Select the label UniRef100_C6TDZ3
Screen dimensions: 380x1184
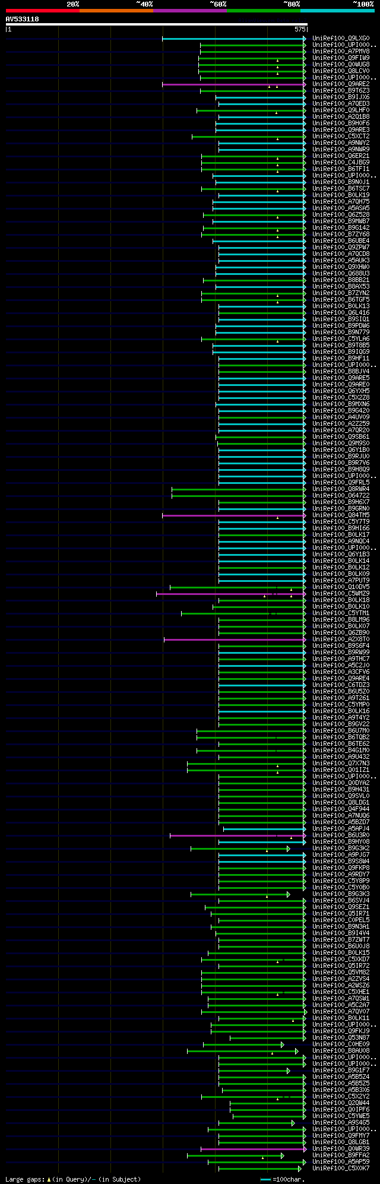[x=341, y=685]
